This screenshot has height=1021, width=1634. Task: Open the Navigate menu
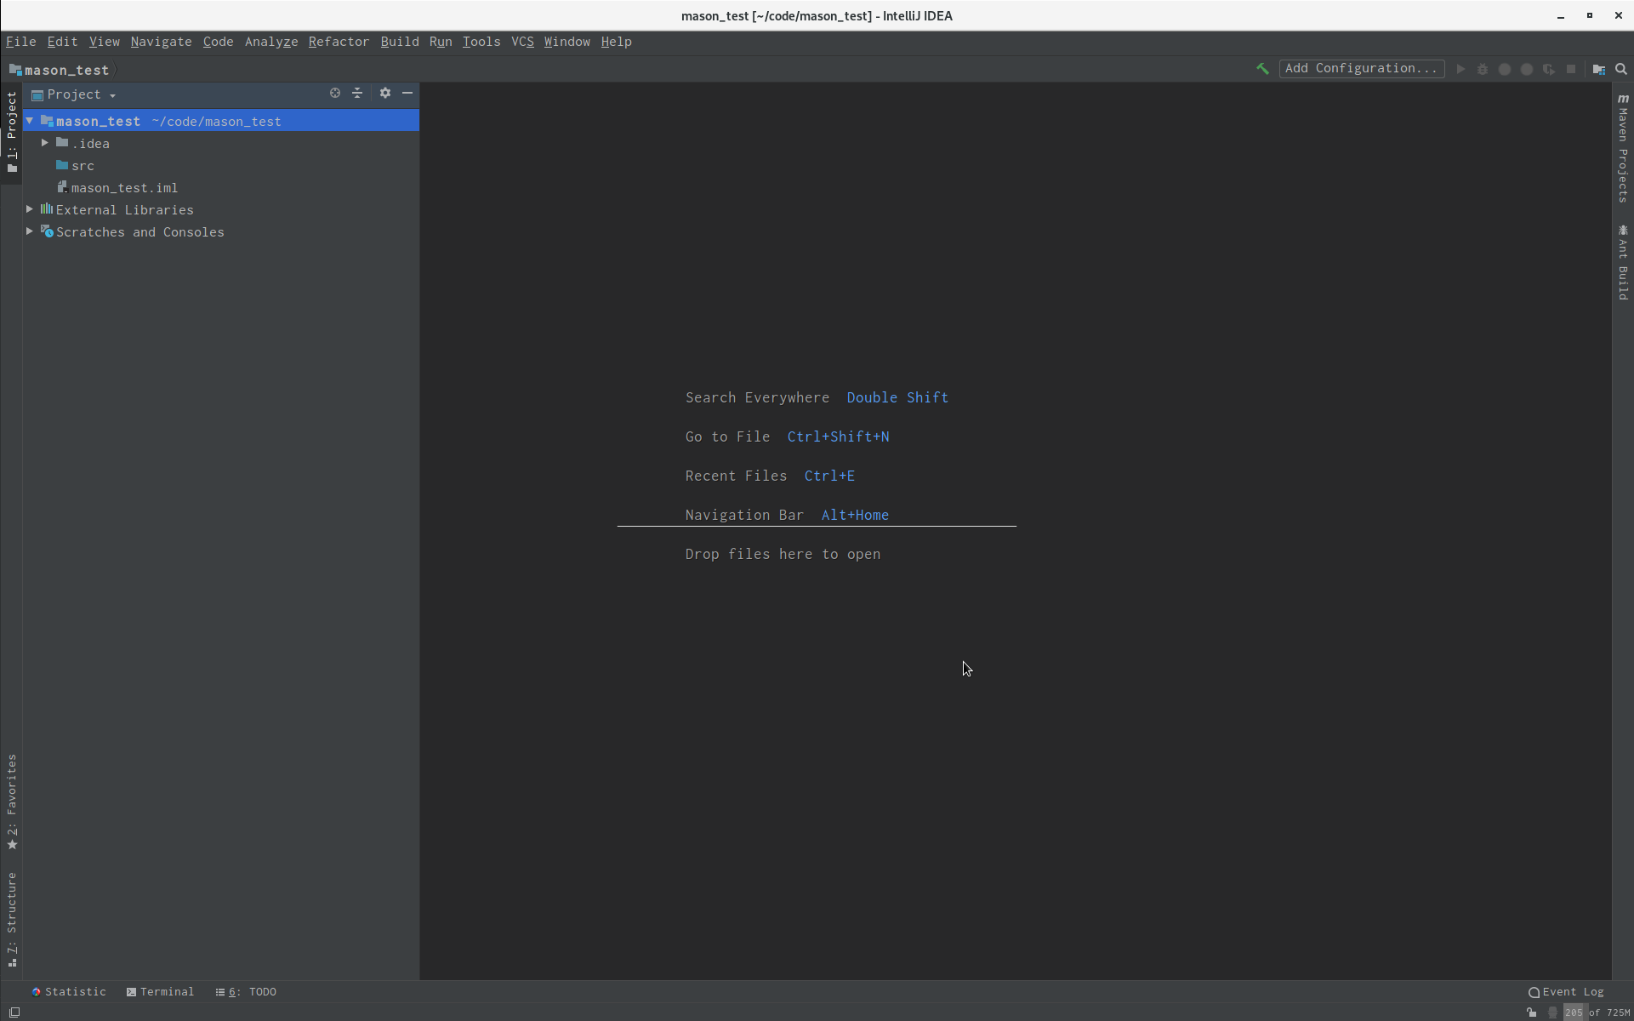point(161,42)
